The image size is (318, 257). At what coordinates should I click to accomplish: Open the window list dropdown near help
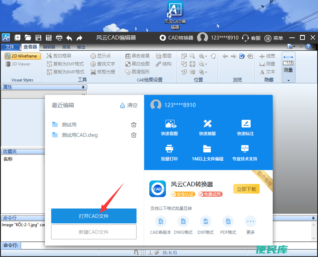click(291, 46)
